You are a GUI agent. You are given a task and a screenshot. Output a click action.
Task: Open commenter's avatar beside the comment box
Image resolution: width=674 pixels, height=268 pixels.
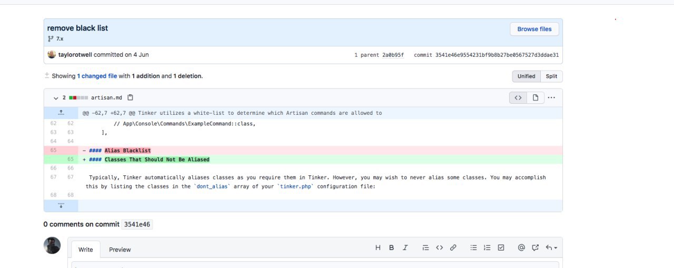click(x=52, y=245)
